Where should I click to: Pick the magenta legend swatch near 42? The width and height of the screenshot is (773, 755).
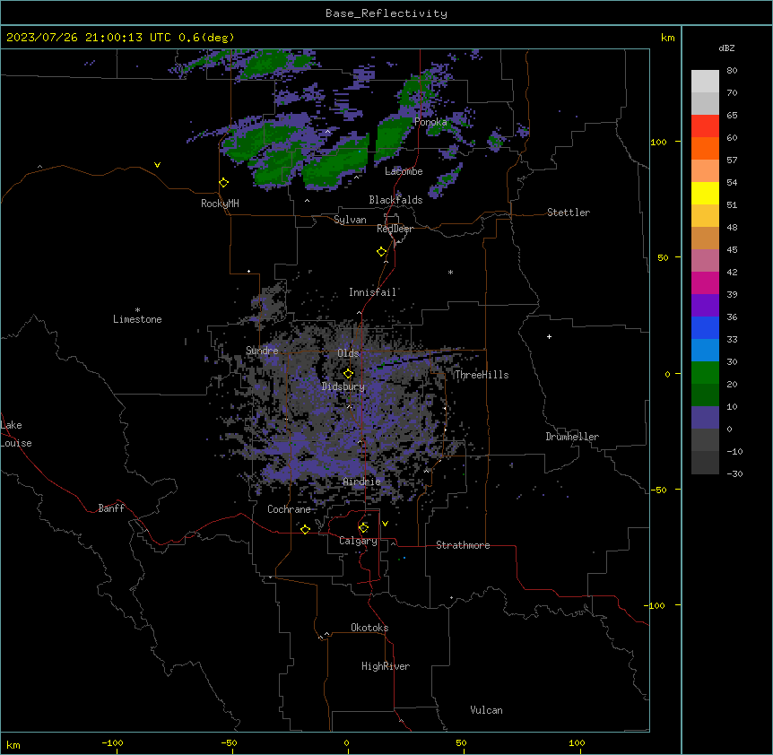(705, 282)
